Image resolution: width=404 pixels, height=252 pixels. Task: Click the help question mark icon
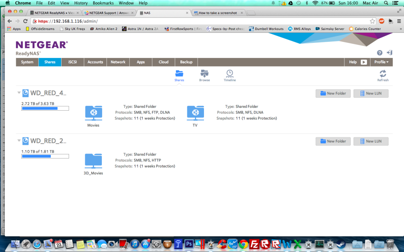(x=380, y=53)
